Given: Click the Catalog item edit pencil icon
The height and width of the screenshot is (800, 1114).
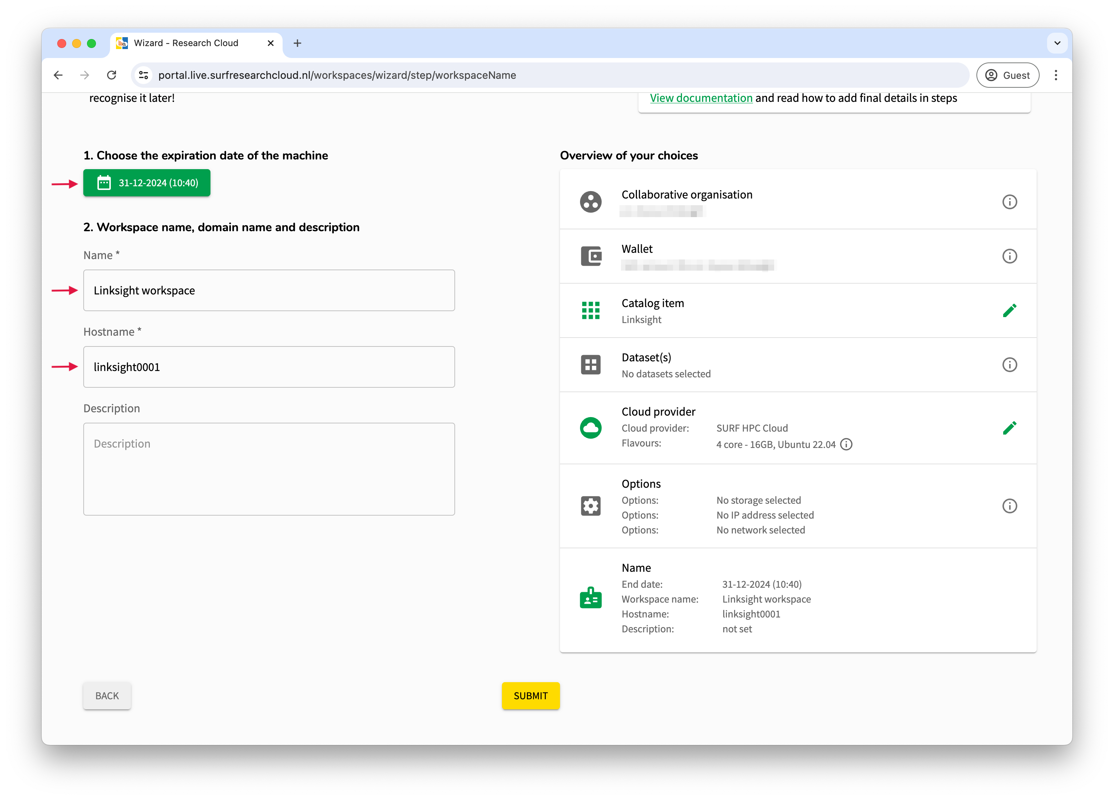Looking at the screenshot, I should coord(1010,310).
